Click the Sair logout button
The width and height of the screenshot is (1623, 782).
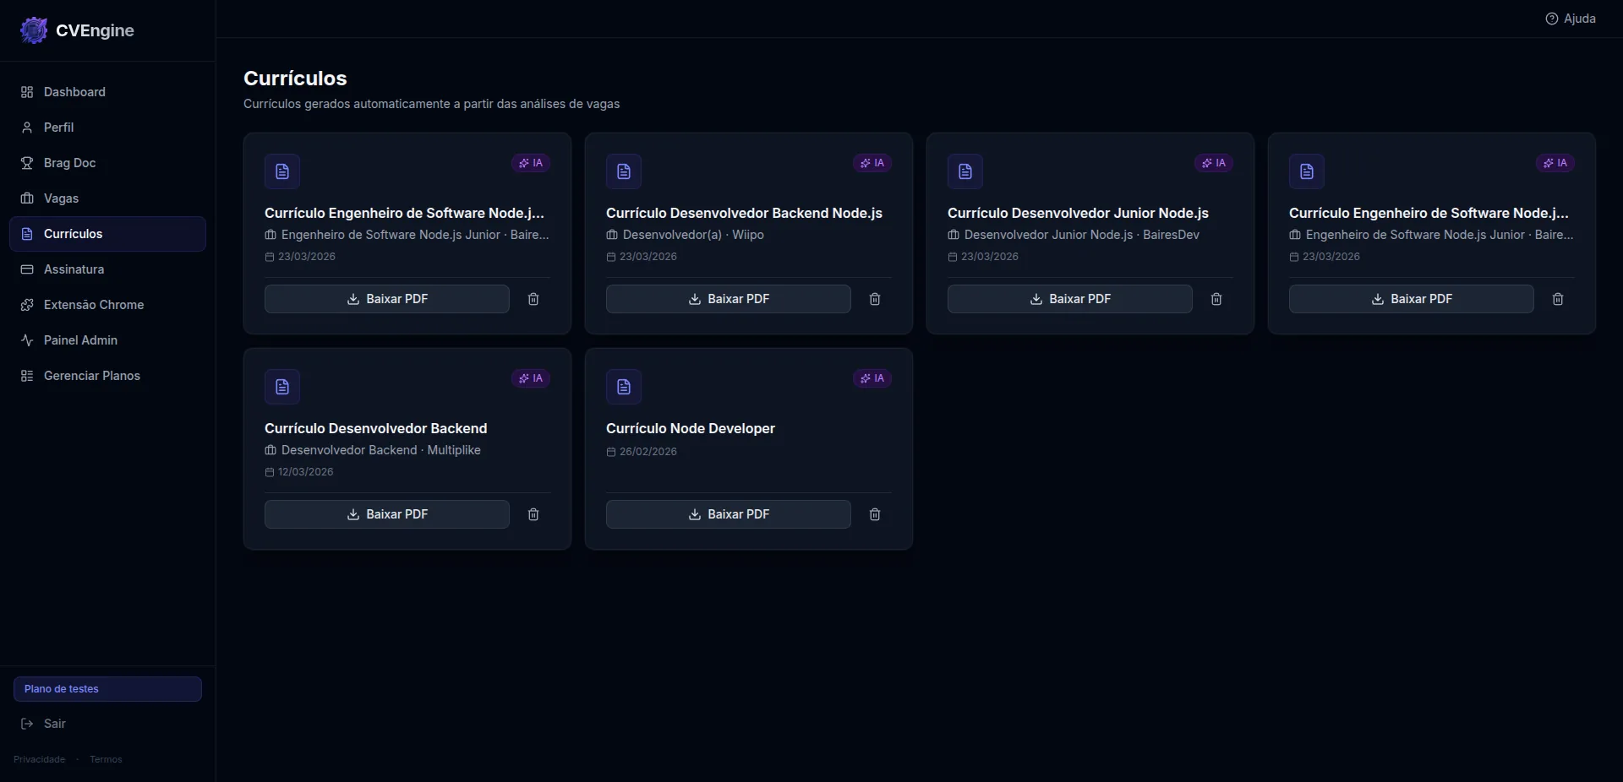tap(54, 724)
